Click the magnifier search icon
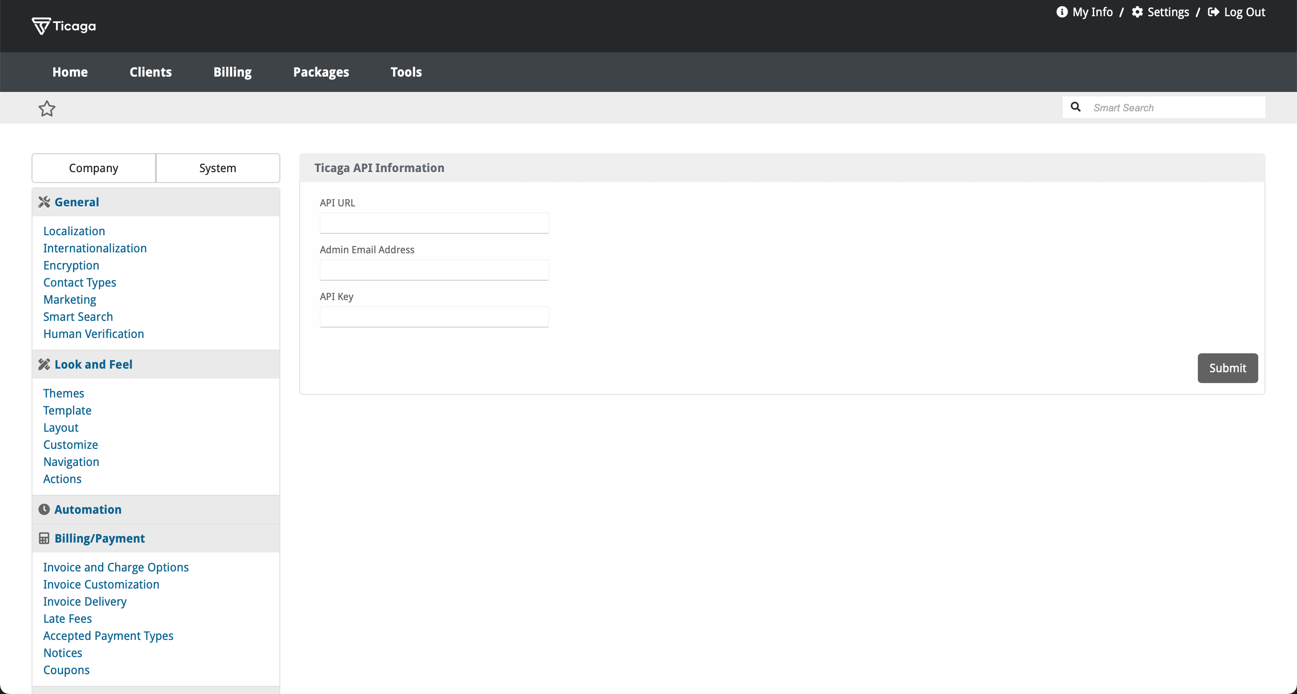The image size is (1297, 694). 1075,107
